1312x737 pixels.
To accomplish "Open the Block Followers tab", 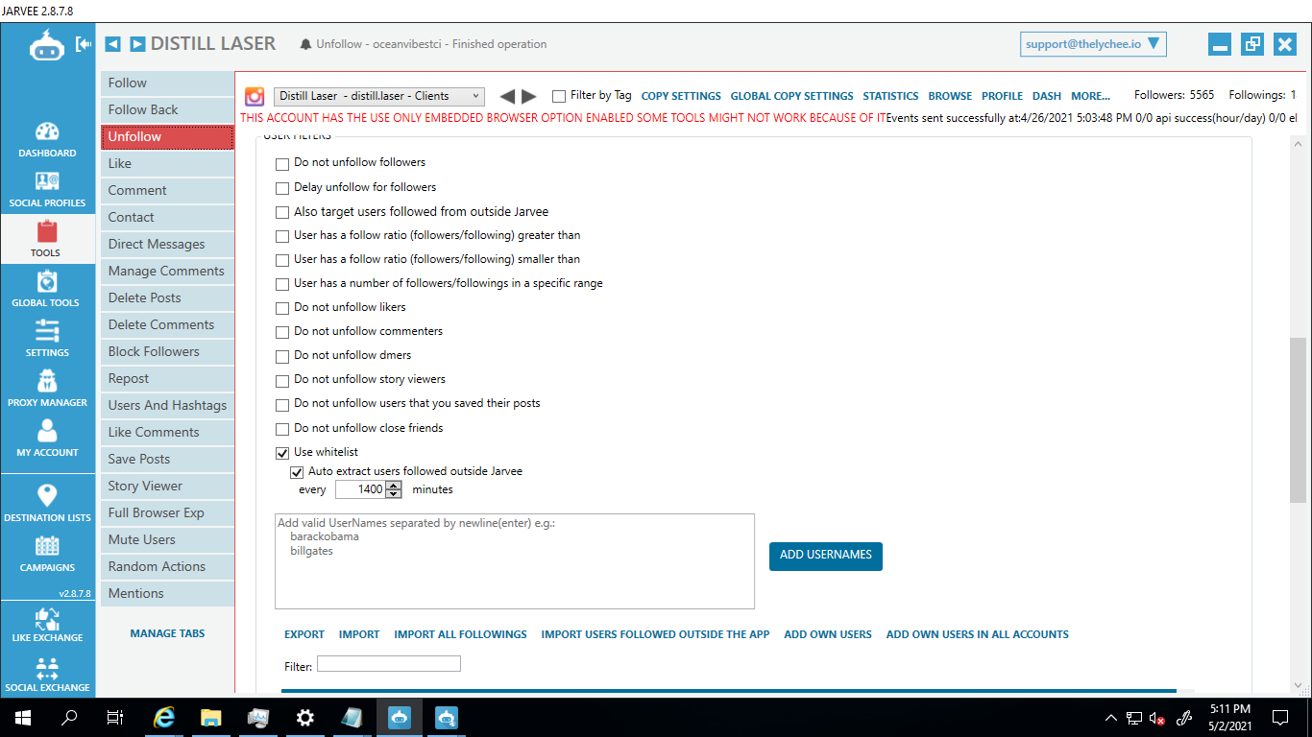I will (167, 351).
